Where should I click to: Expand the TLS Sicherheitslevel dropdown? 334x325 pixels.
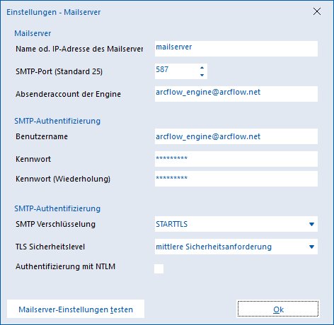(x=236, y=247)
